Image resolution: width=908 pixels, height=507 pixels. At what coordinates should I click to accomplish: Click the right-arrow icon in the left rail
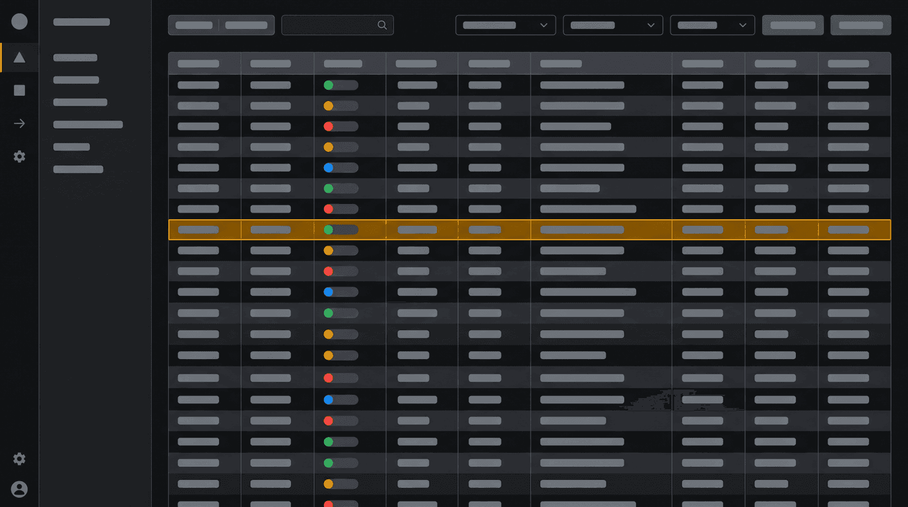pos(19,123)
